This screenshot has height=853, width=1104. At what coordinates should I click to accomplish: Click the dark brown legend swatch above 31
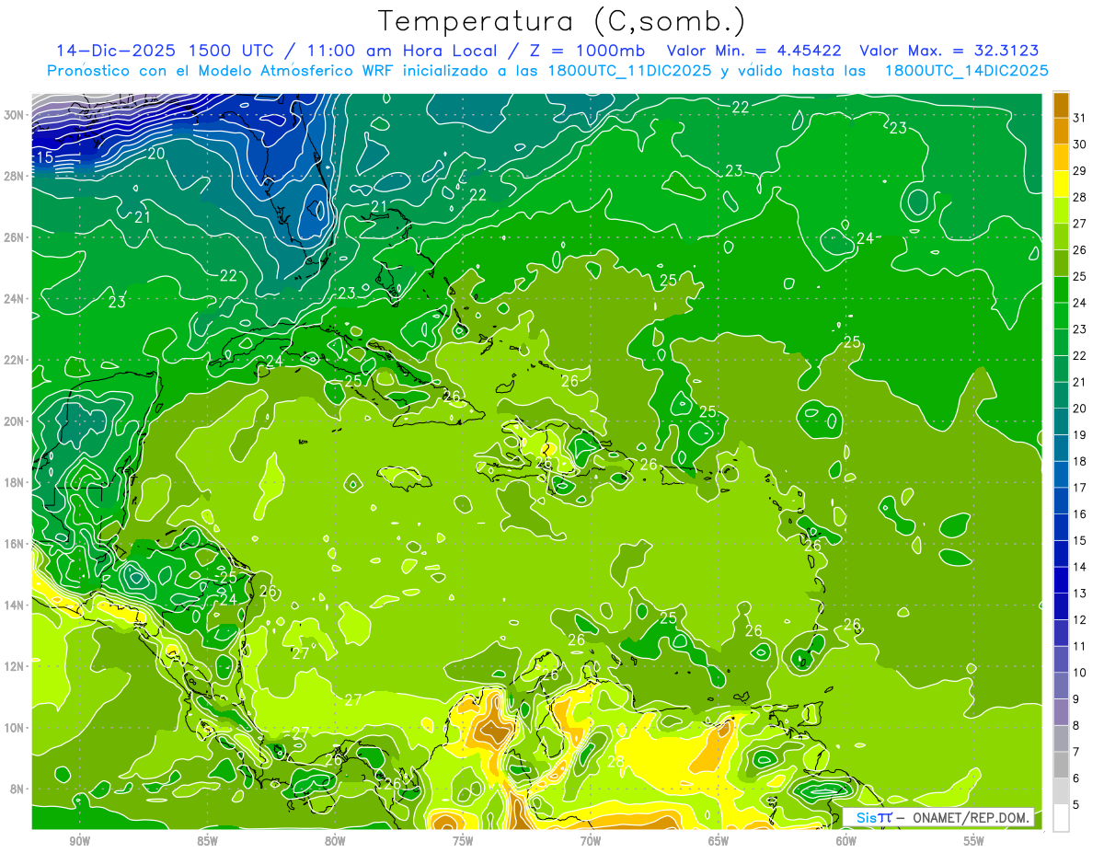(x=1061, y=105)
